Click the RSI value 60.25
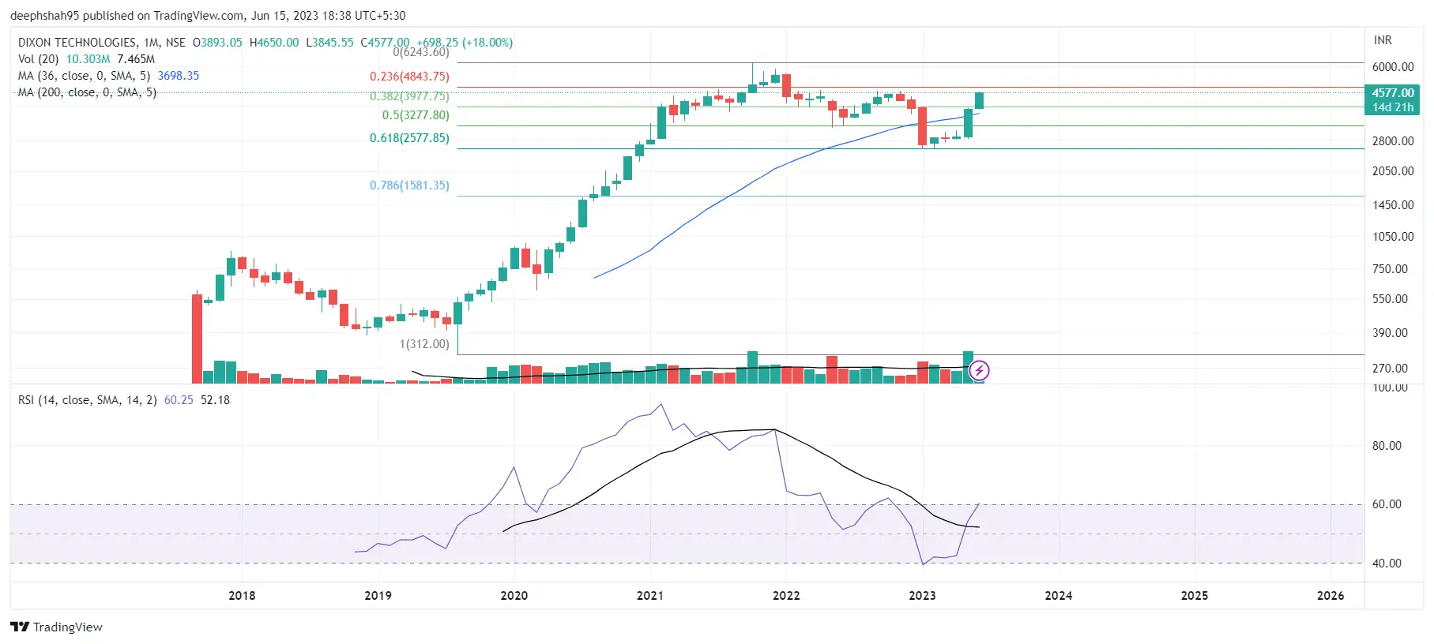 click(x=179, y=400)
